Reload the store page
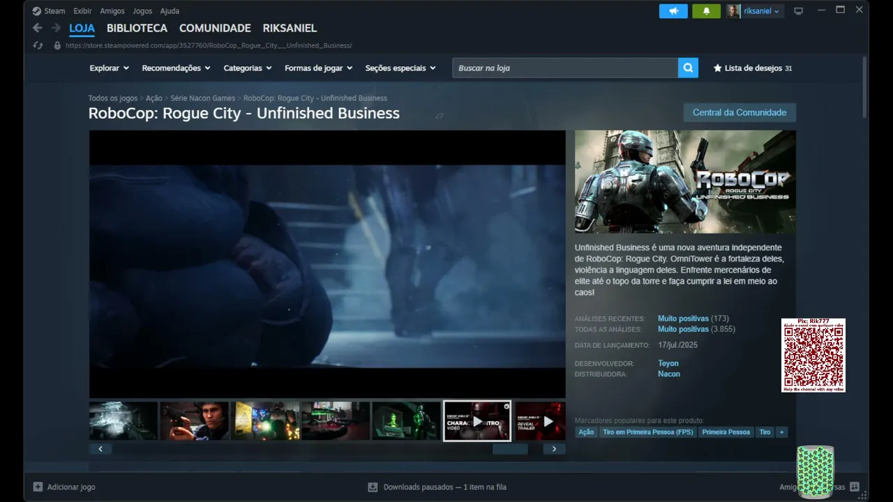The height and width of the screenshot is (502, 893). point(38,45)
